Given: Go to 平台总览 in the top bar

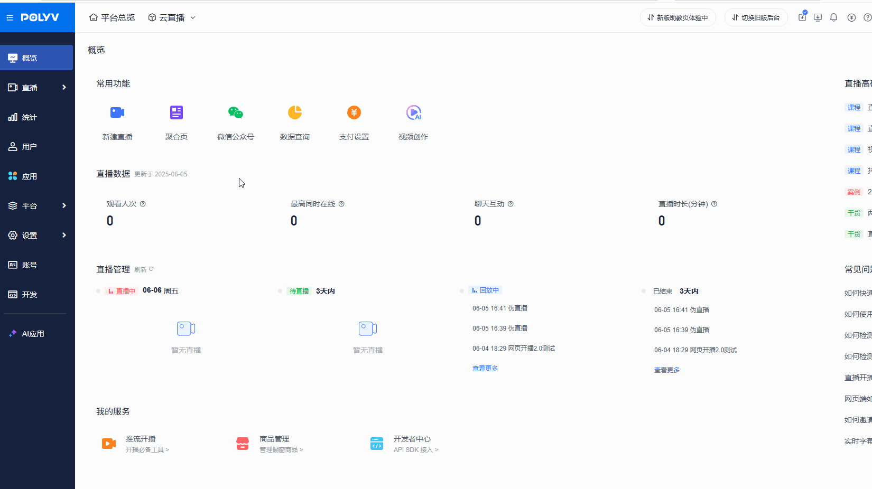Looking at the screenshot, I should [112, 17].
